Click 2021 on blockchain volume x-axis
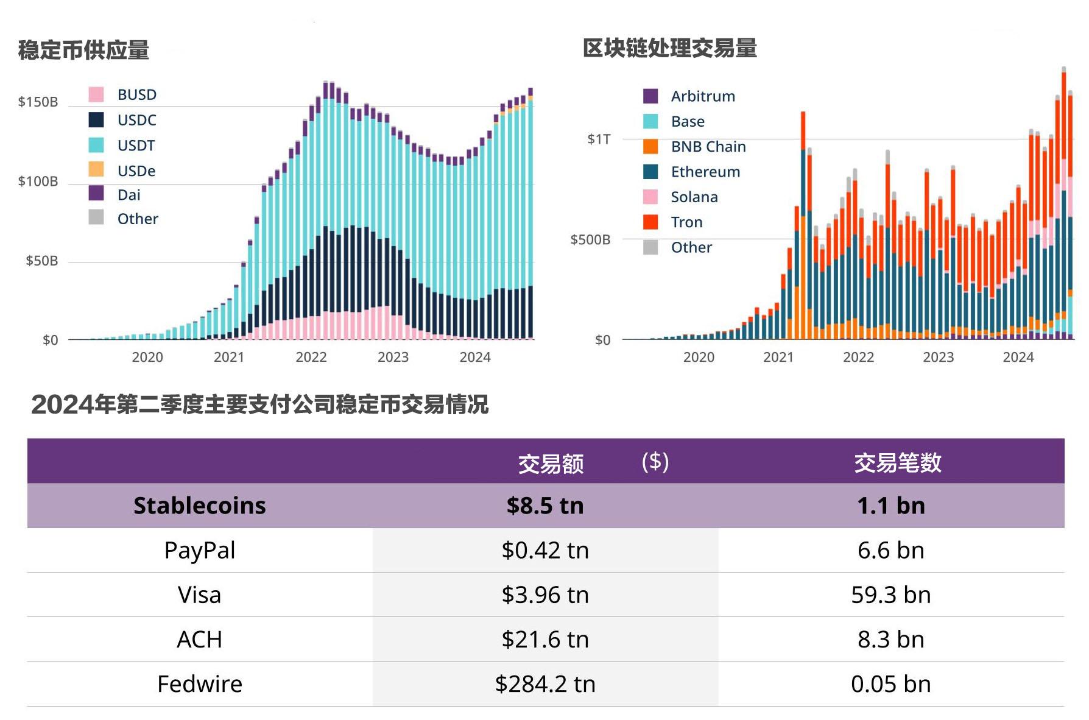This screenshot has height=720, width=1089. [x=778, y=357]
